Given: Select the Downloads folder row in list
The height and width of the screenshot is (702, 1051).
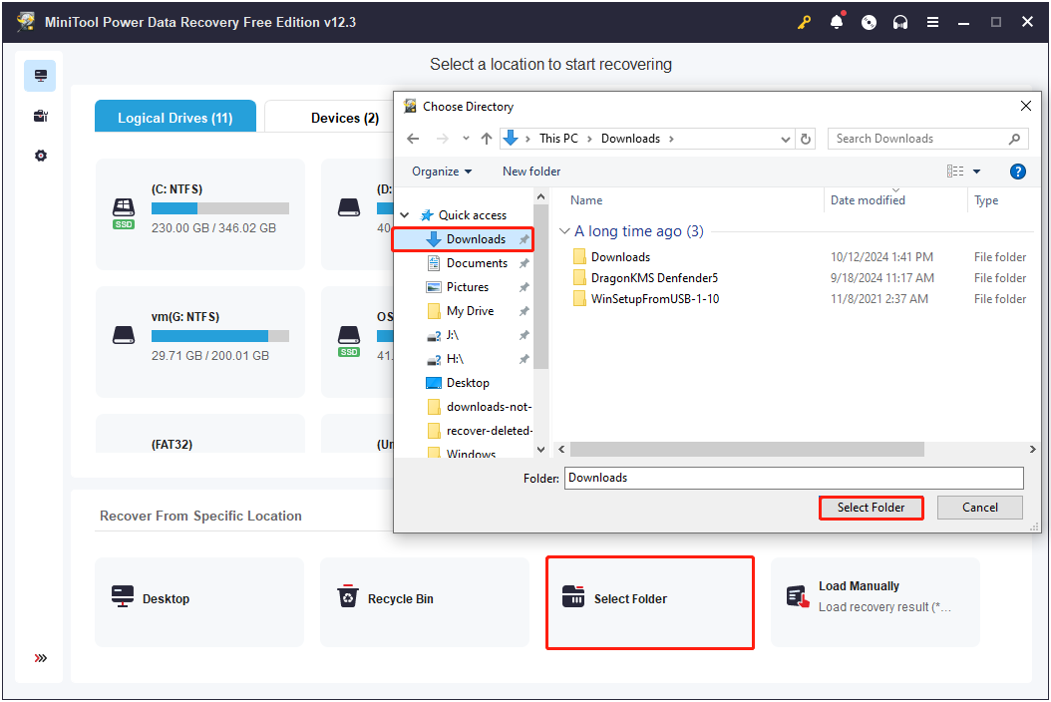Looking at the screenshot, I should (x=800, y=257).
